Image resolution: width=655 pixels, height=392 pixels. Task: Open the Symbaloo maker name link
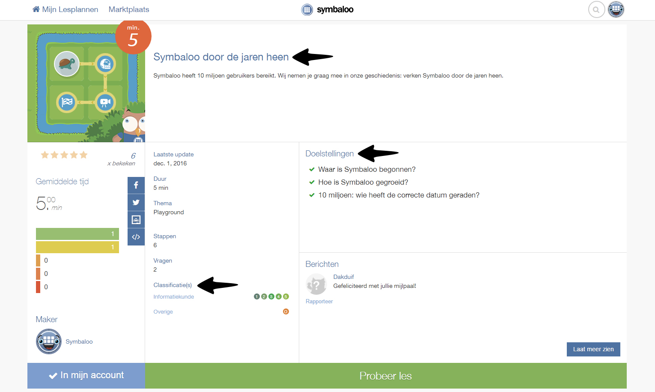(x=79, y=341)
